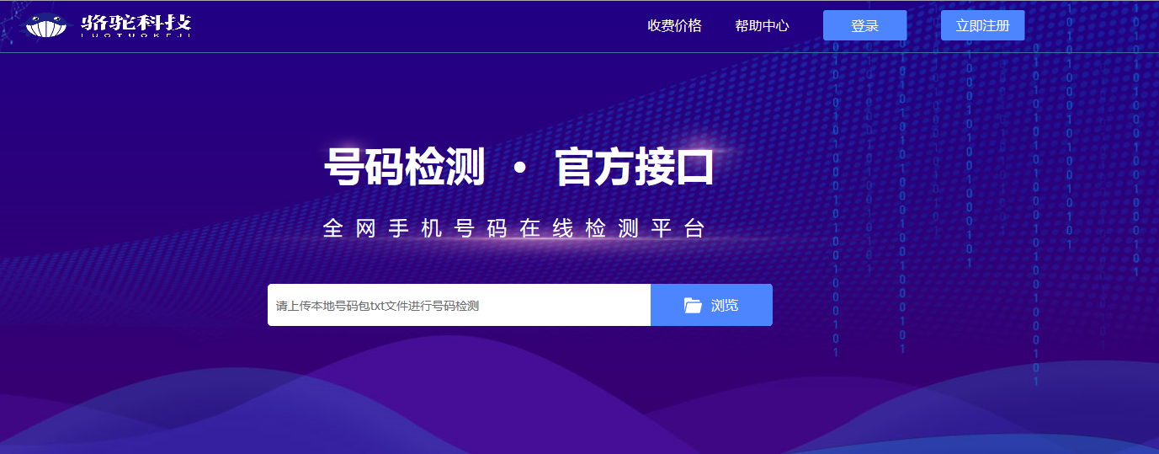
Task: Click the 立即注册 register button
Action: [x=982, y=25]
